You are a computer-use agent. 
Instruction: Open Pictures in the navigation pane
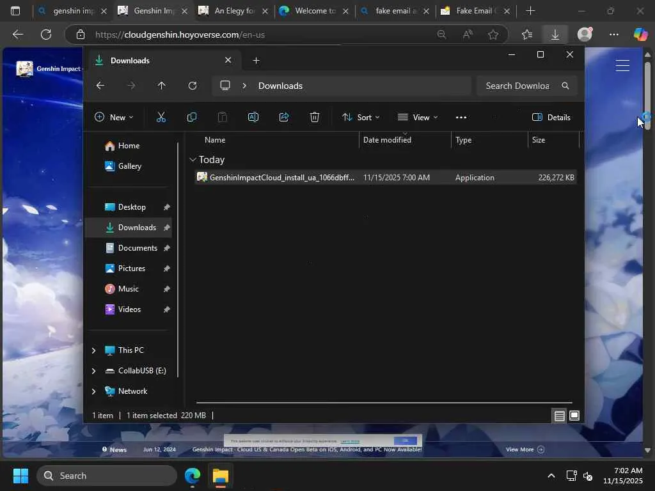(125, 269)
